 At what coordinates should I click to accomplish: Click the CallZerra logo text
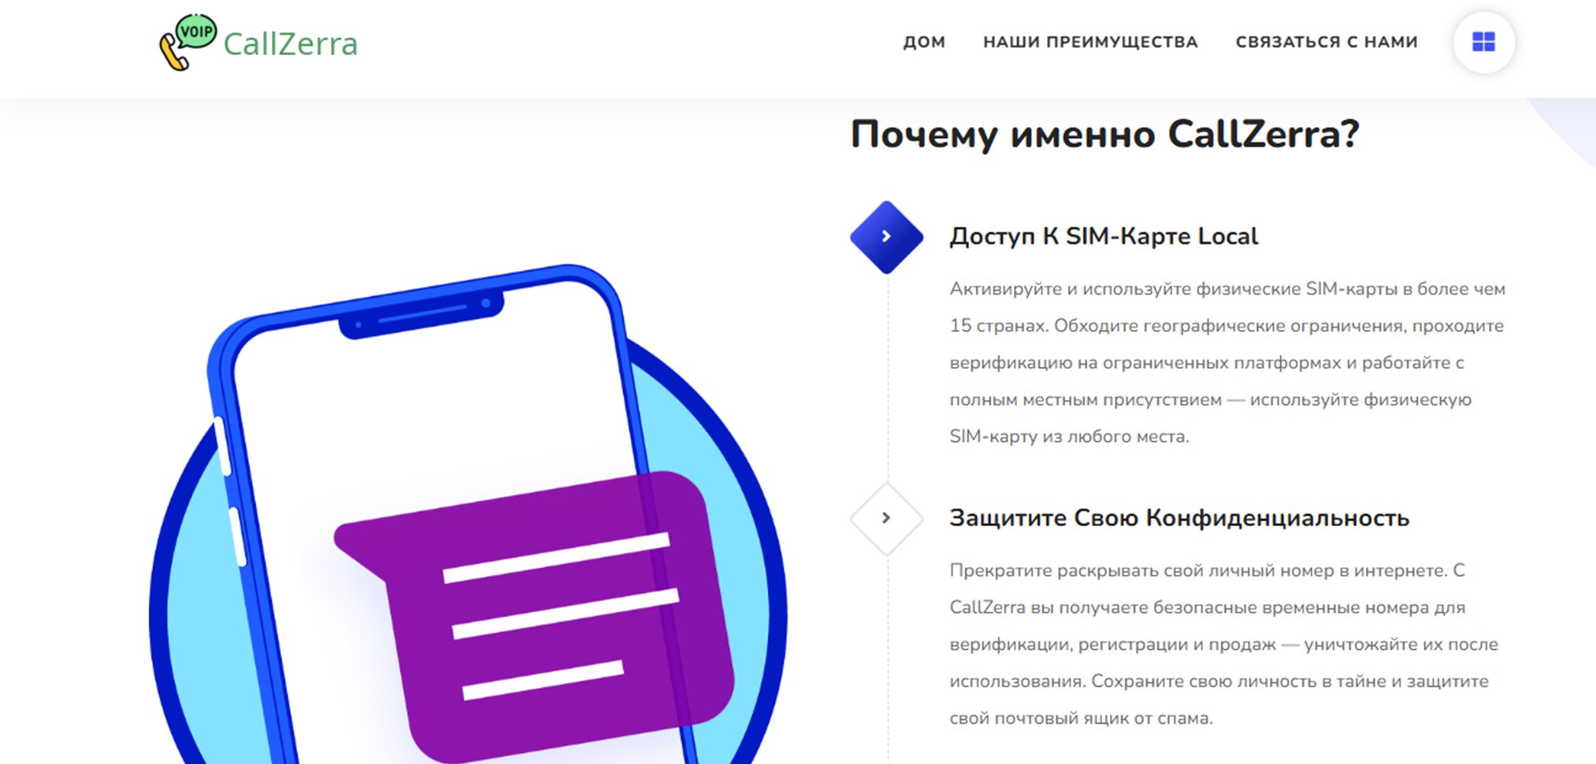pyautogui.click(x=291, y=44)
